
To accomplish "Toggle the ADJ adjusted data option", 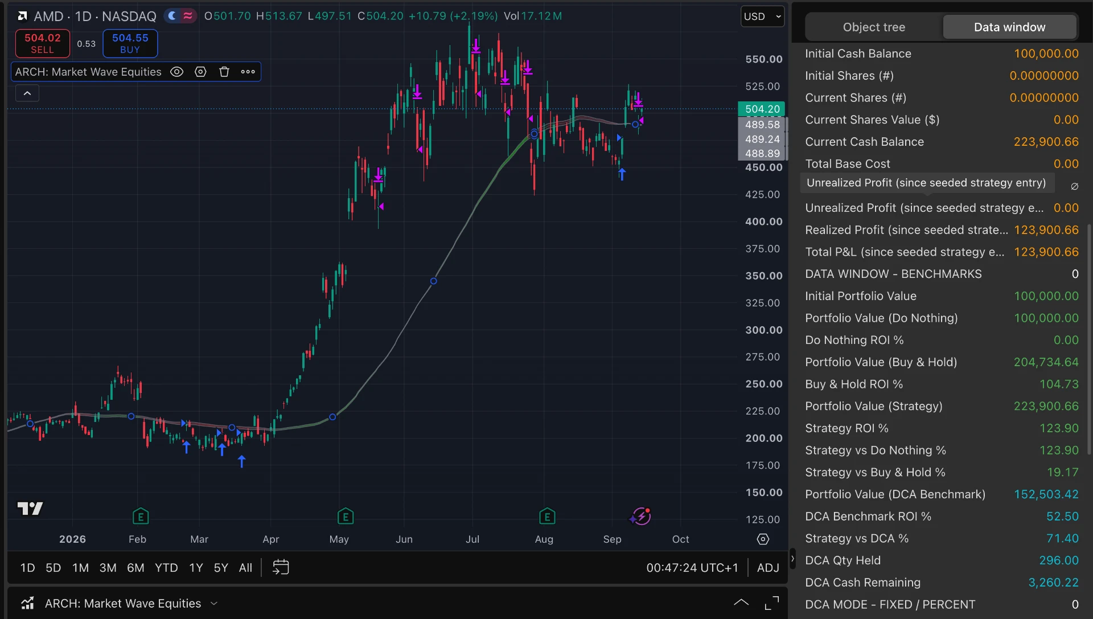I will tap(768, 568).
